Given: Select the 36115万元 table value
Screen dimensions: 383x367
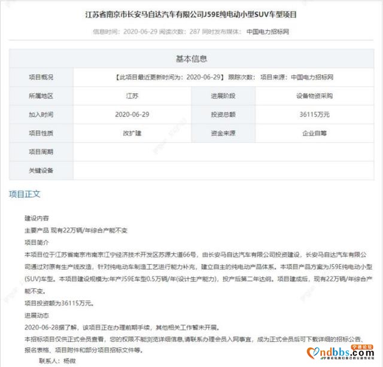Looking at the screenshot, I should [x=315, y=114].
